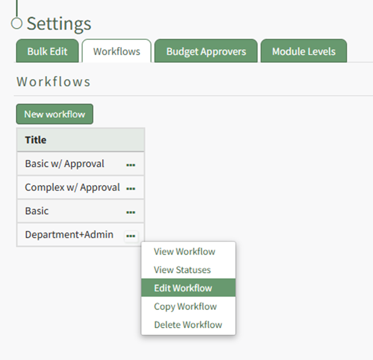Image resolution: width=373 pixels, height=360 pixels.
Task: Click the circle marker beside Settings
Action: [17, 23]
